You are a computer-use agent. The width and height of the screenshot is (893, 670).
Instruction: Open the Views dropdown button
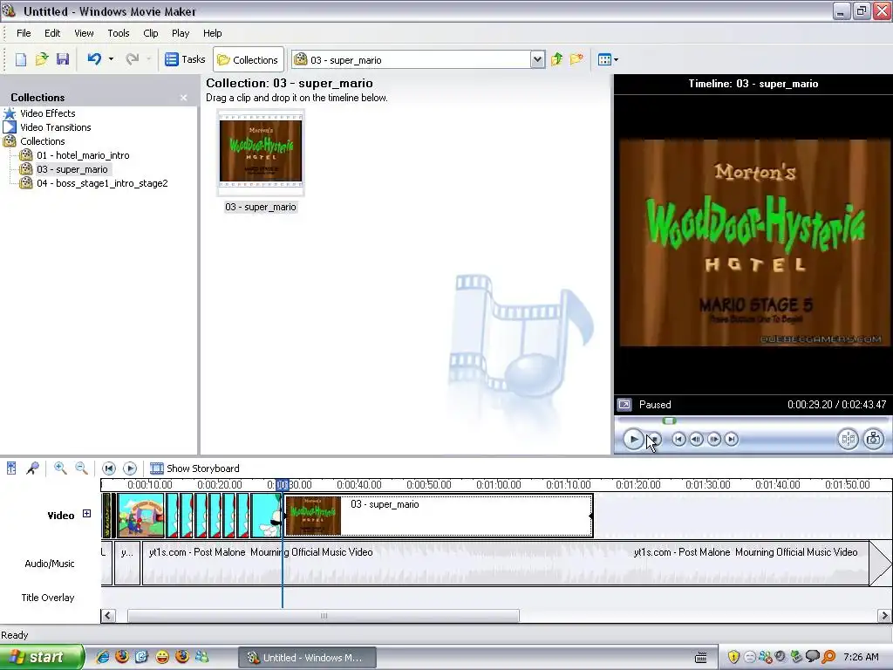coord(608,59)
